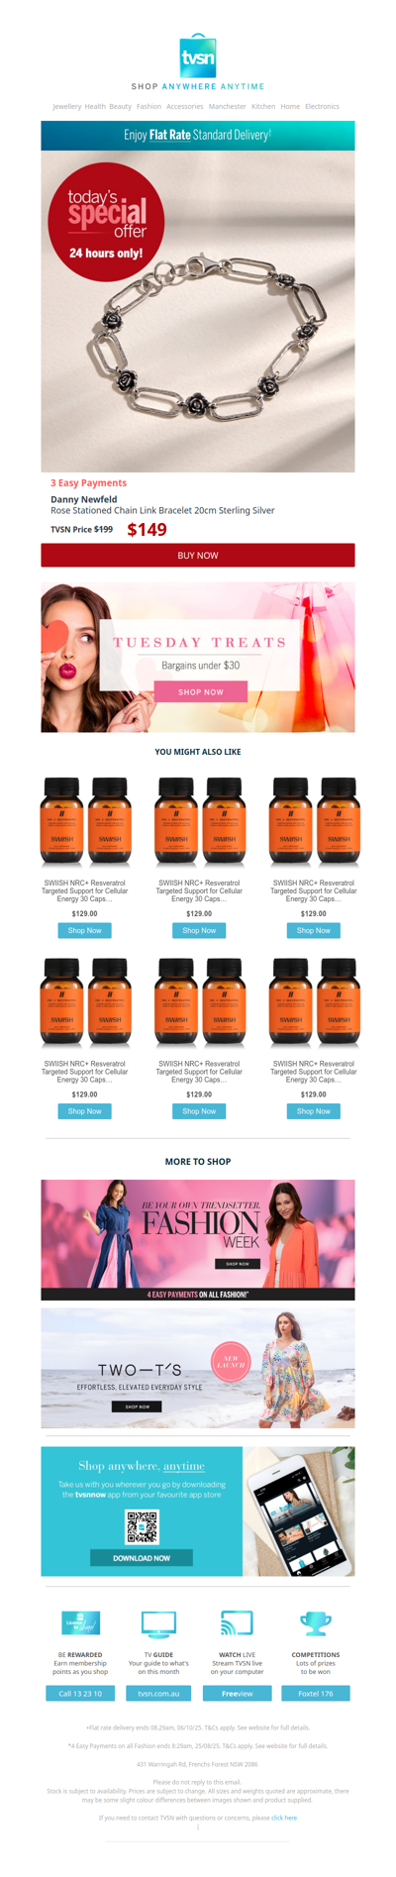
Task: Select the Watch Live cast icon
Action: click(x=237, y=1623)
